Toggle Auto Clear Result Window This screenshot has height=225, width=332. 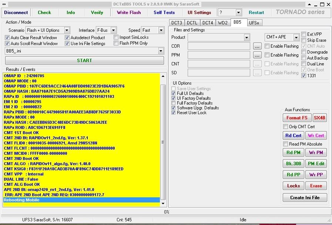7,38
